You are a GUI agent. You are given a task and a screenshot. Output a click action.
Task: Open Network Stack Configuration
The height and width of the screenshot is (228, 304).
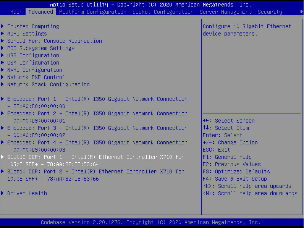click(49, 84)
